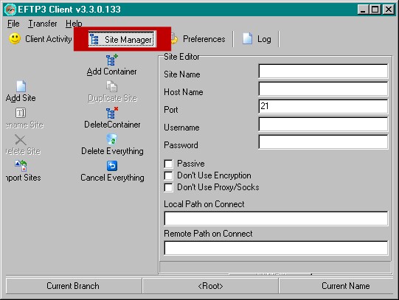
Task: Click the Add Site label
Action: 21,98
